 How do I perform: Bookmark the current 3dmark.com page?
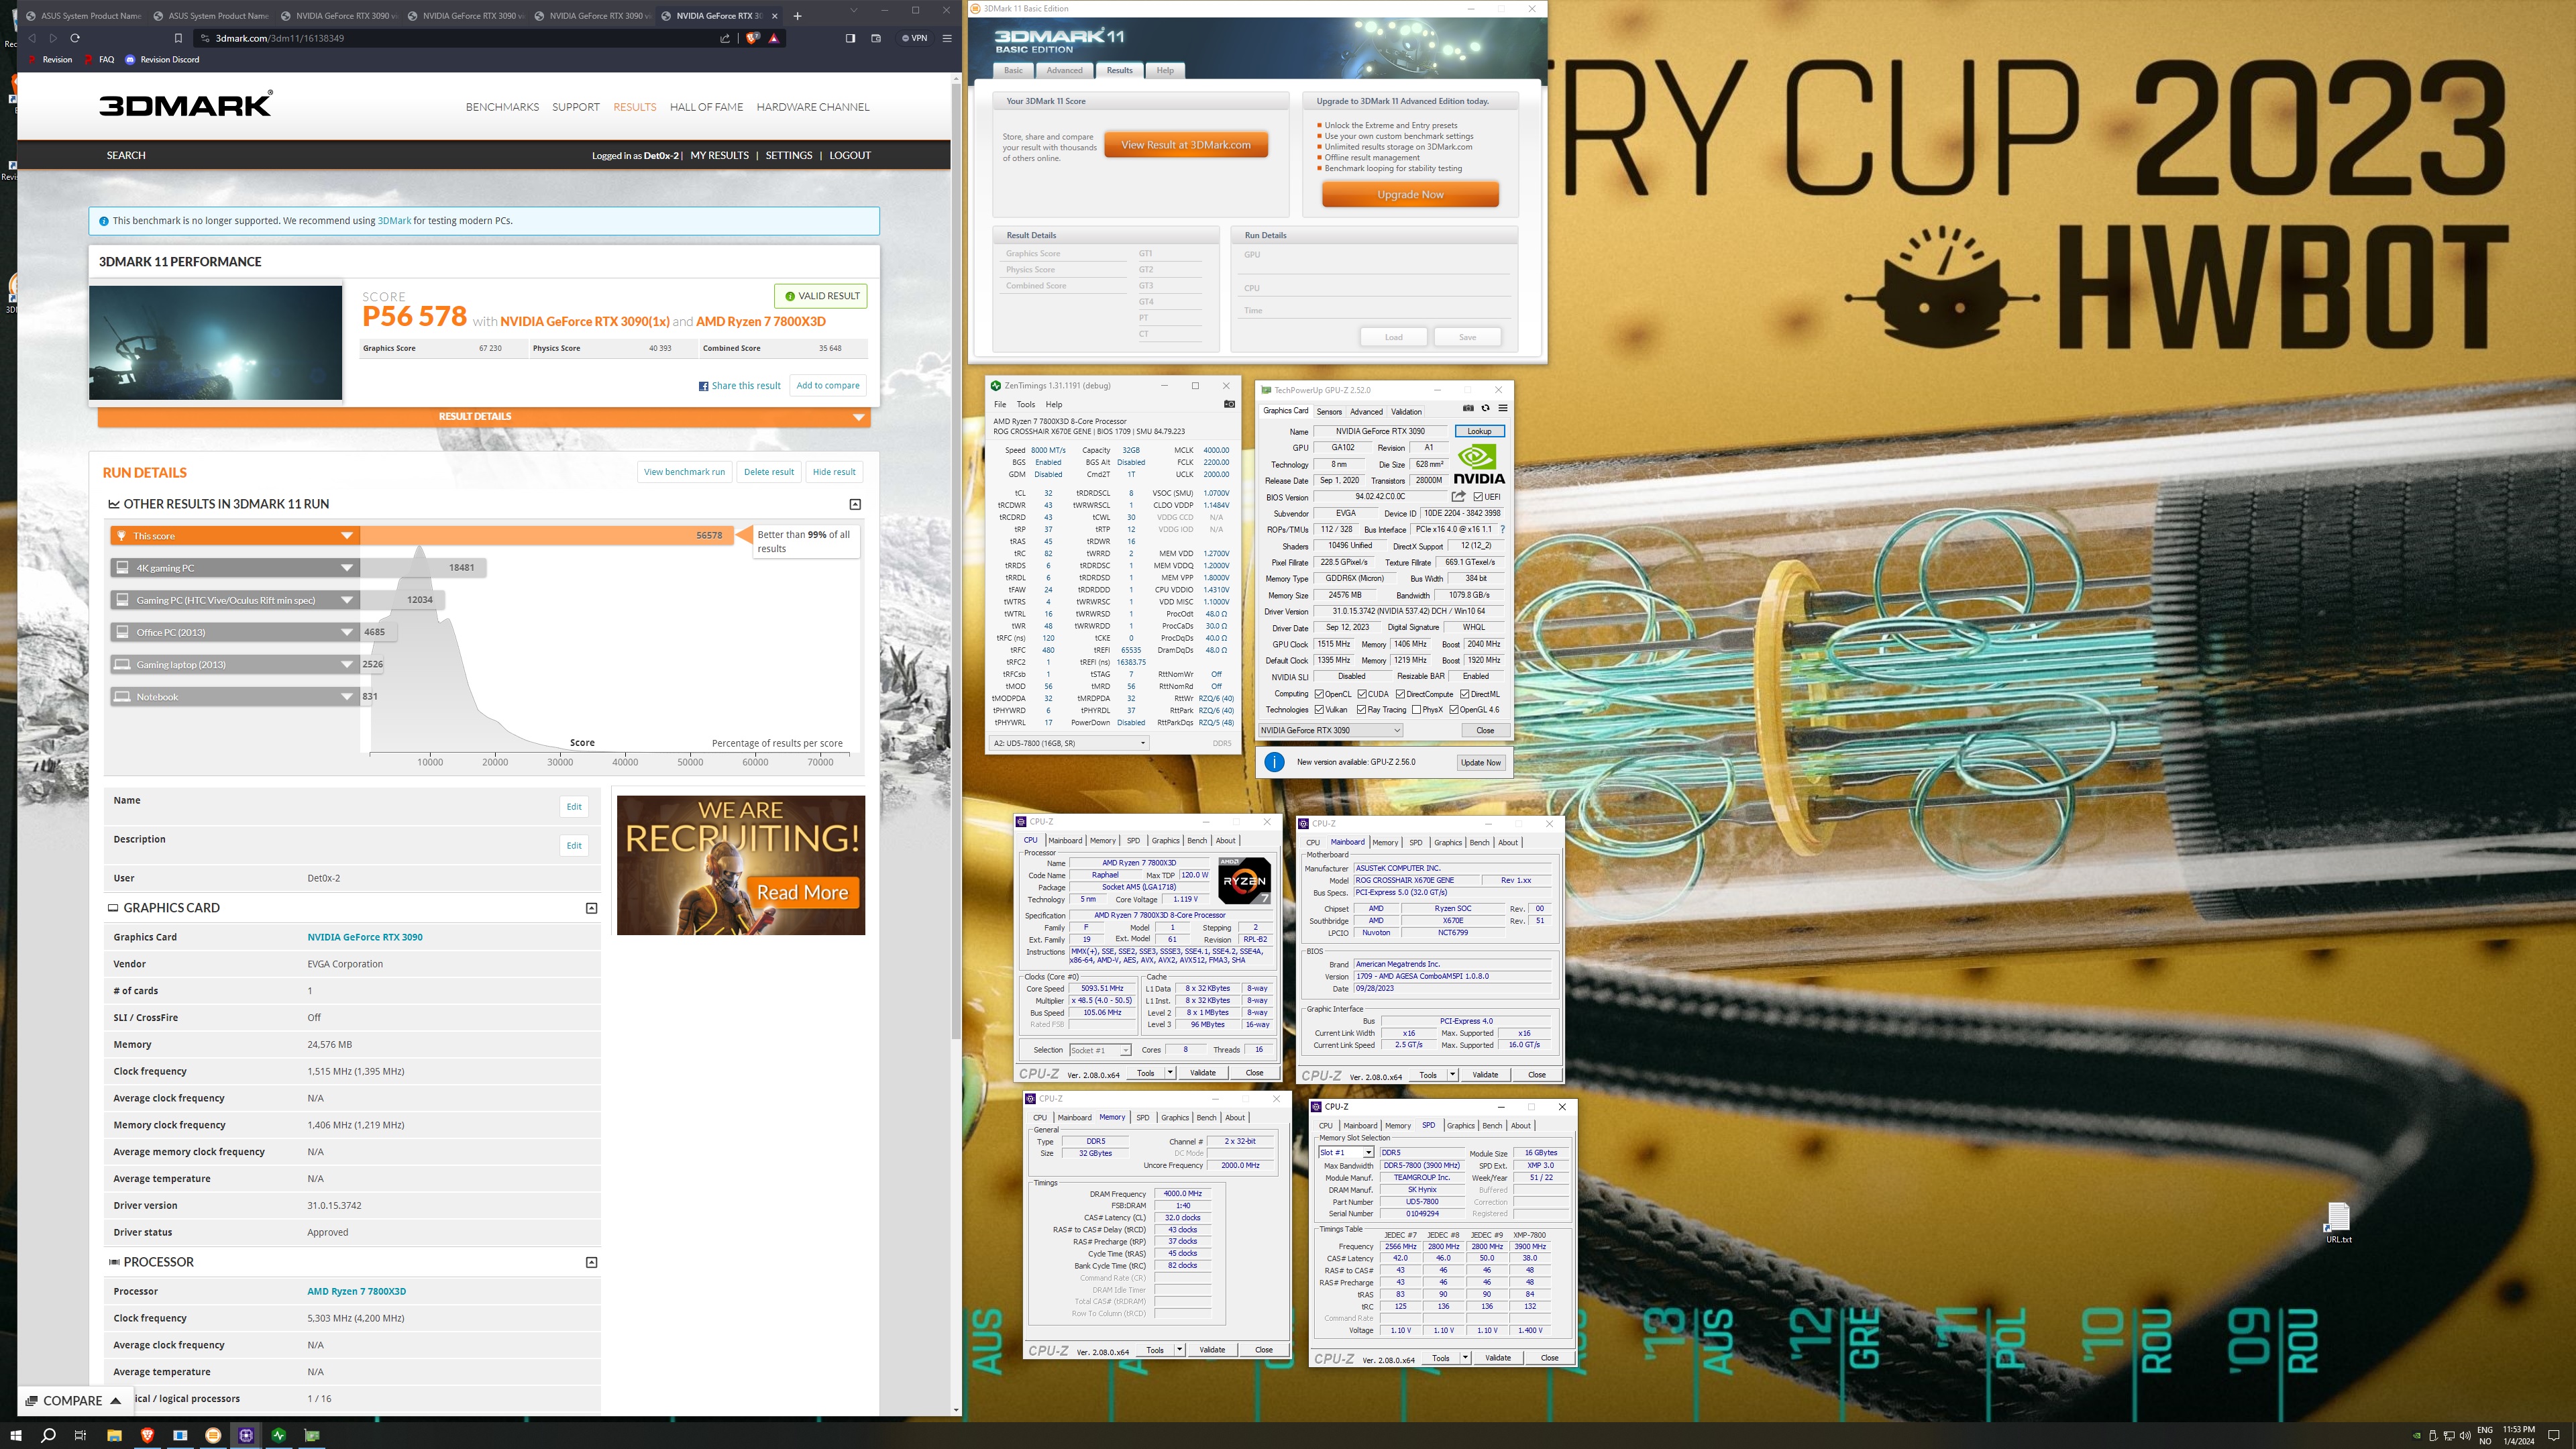pyautogui.click(x=178, y=38)
